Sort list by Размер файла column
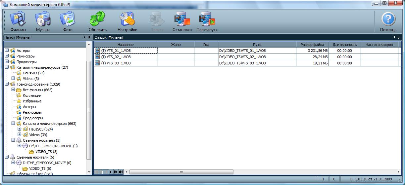Viewport: 405px width, 185px height. 312,45
